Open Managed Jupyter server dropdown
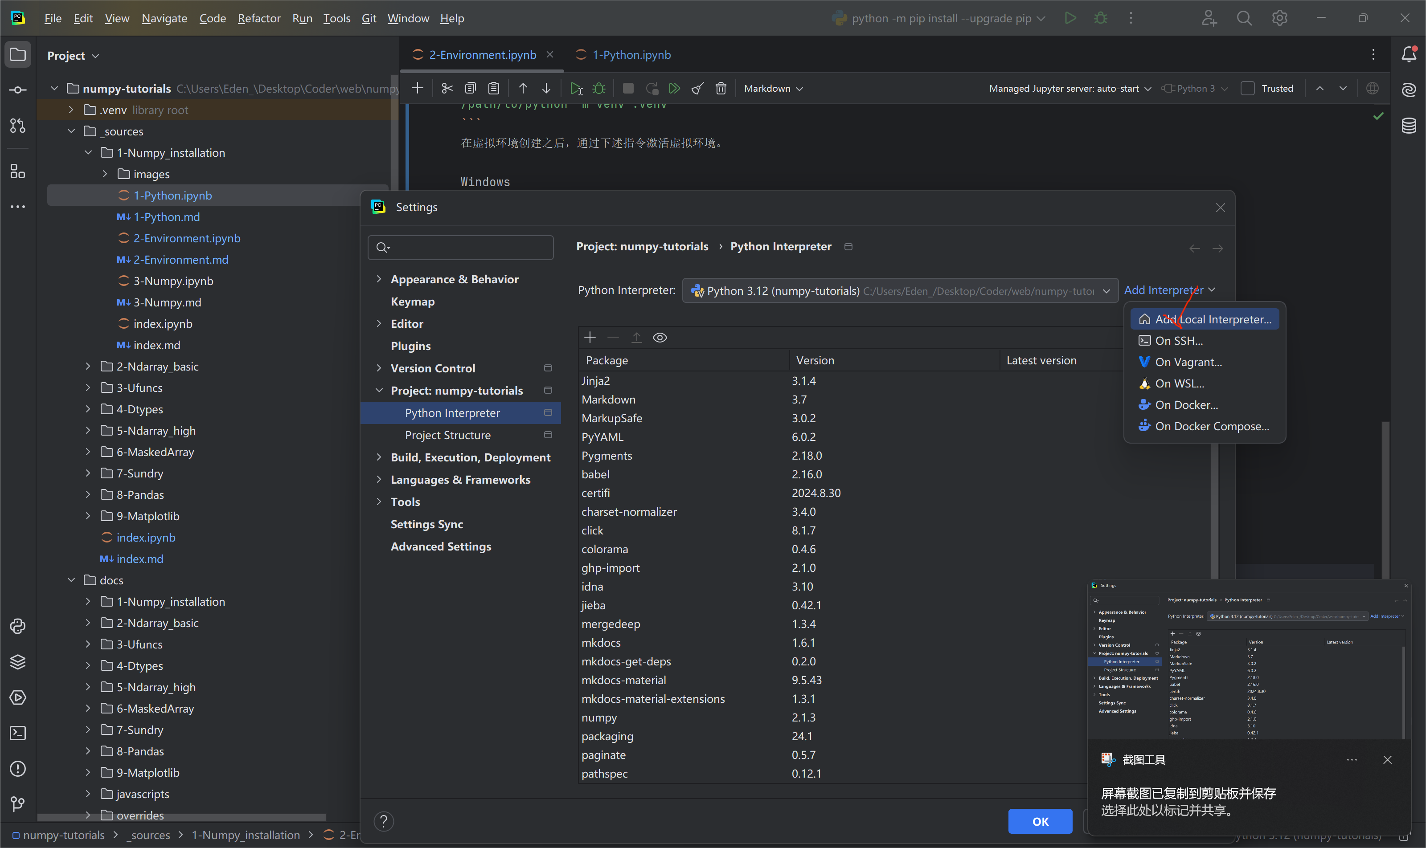Image resolution: width=1426 pixels, height=848 pixels. (x=1070, y=88)
